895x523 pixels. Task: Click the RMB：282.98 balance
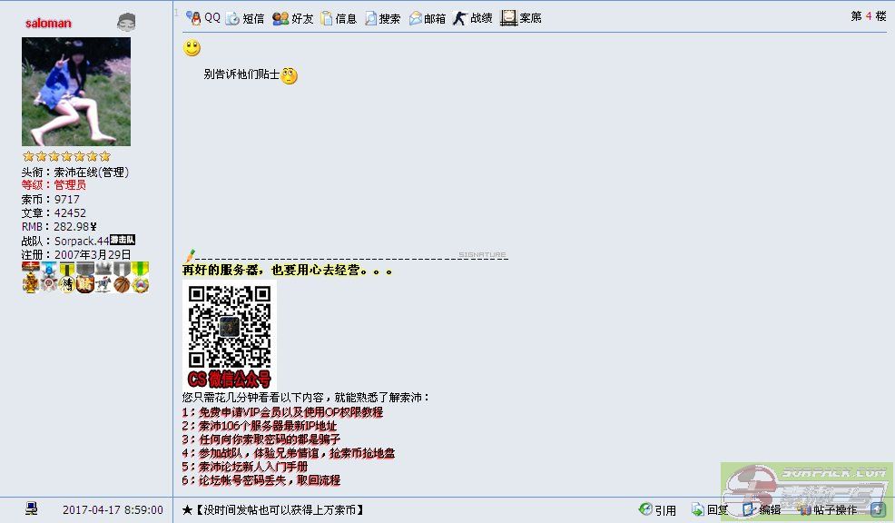tap(59, 227)
